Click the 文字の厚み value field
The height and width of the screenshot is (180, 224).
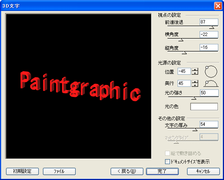[x=209, y=124]
